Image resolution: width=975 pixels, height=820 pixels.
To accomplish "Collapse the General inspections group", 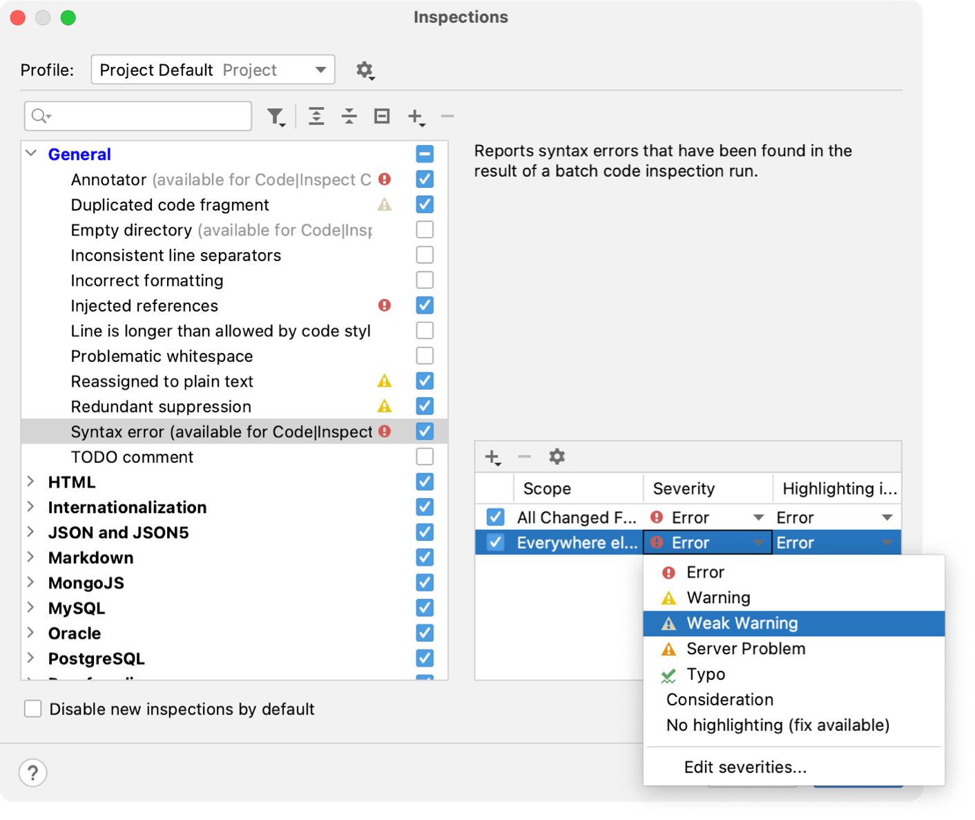I will pos(31,153).
